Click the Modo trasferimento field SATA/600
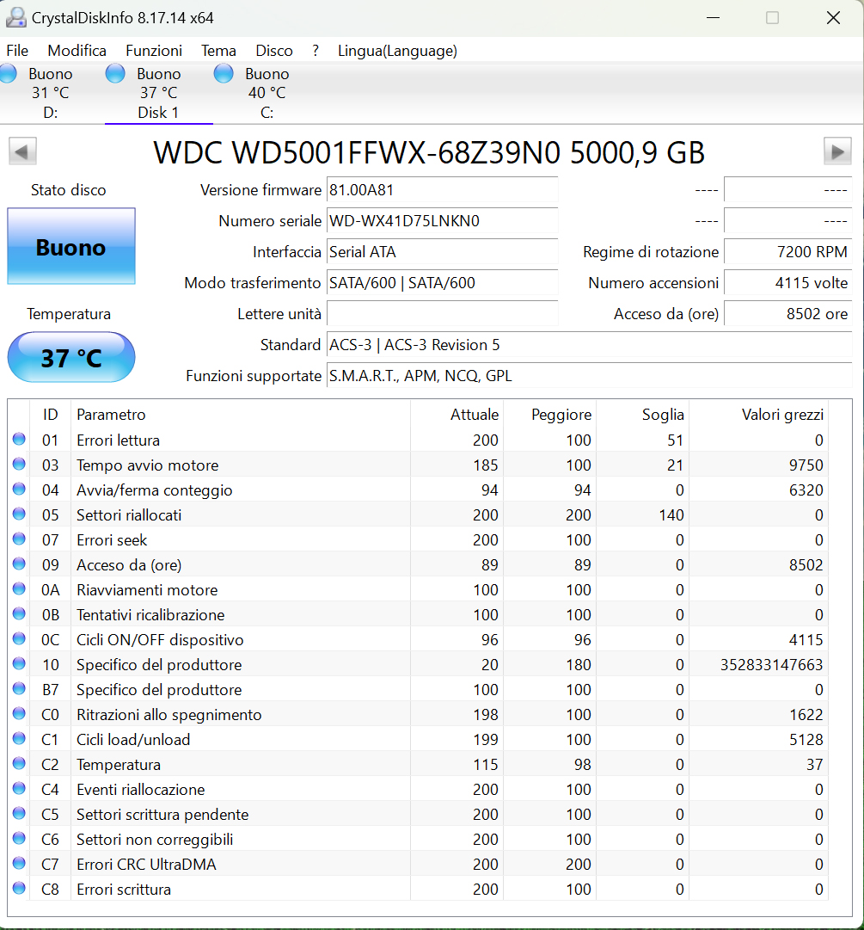 (442, 283)
